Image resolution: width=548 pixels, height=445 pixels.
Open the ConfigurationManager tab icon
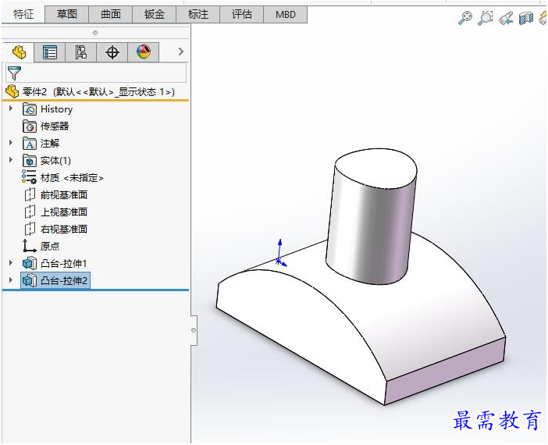tap(80, 53)
